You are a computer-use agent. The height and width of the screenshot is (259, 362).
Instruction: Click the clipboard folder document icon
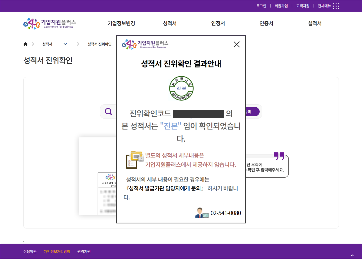134,160
